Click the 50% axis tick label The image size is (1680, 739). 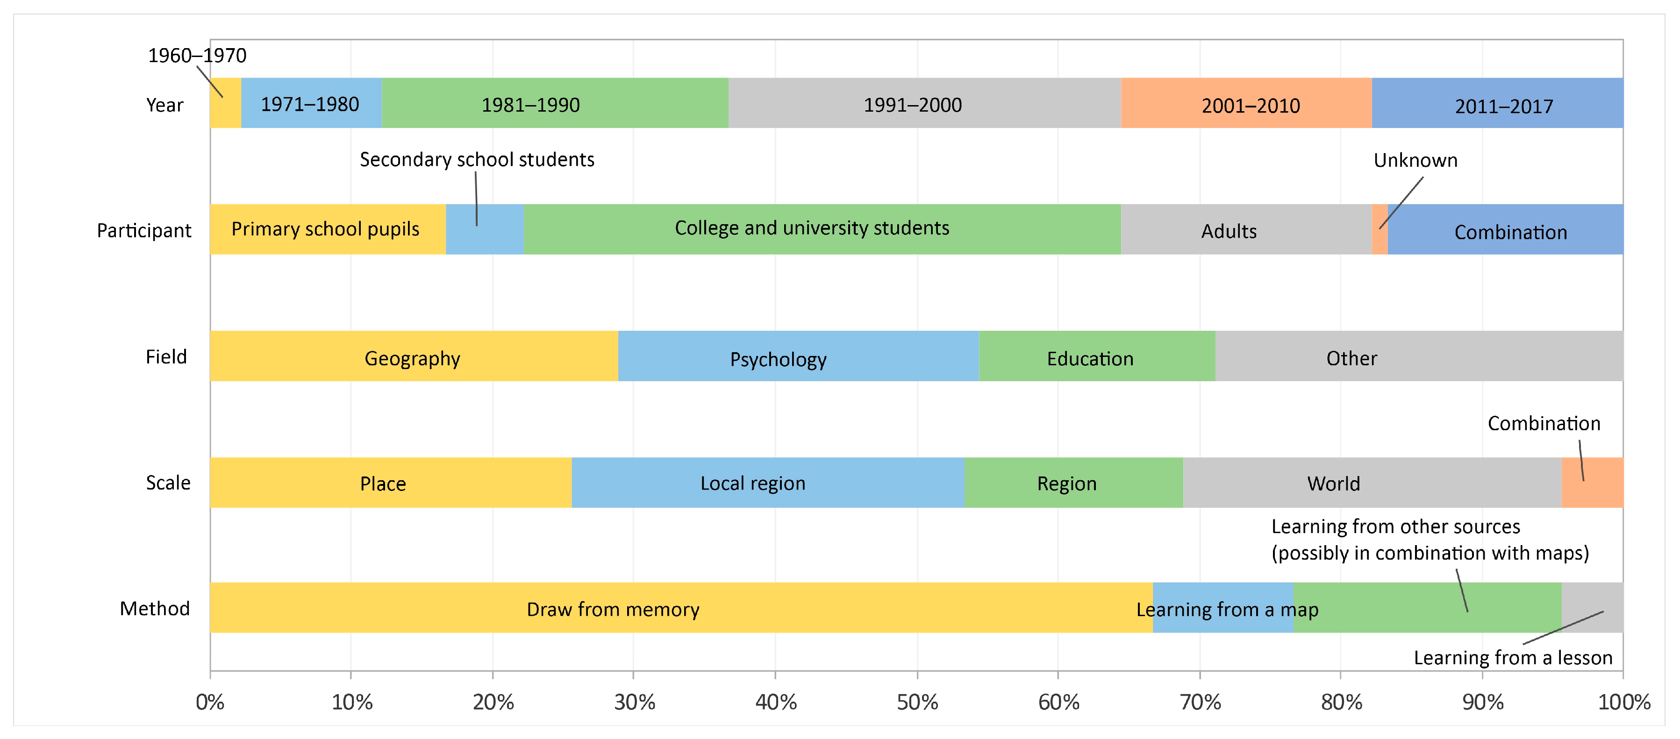pyautogui.click(x=917, y=703)
